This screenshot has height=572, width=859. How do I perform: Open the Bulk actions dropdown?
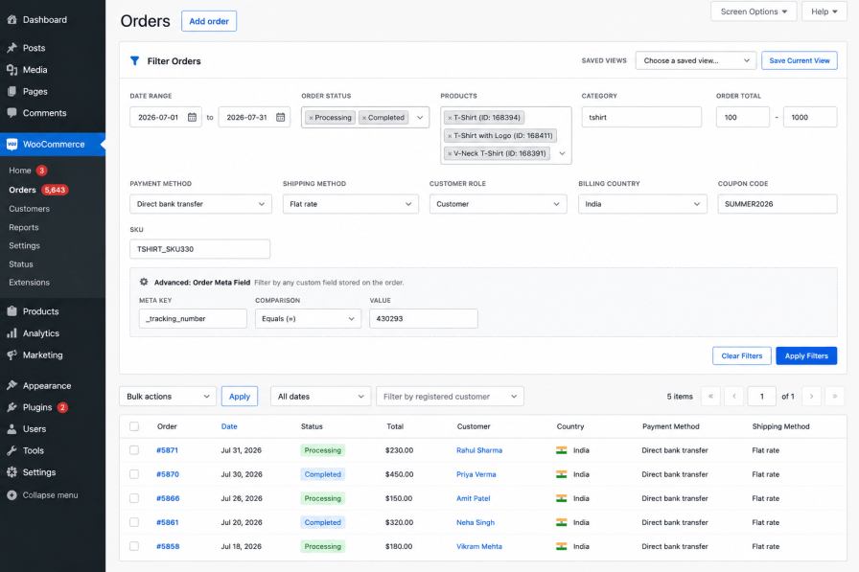tap(168, 397)
